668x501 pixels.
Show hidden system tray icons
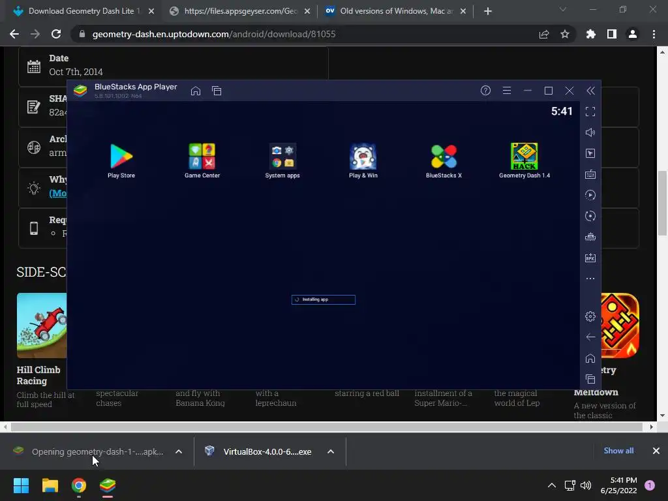pos(552,485)
